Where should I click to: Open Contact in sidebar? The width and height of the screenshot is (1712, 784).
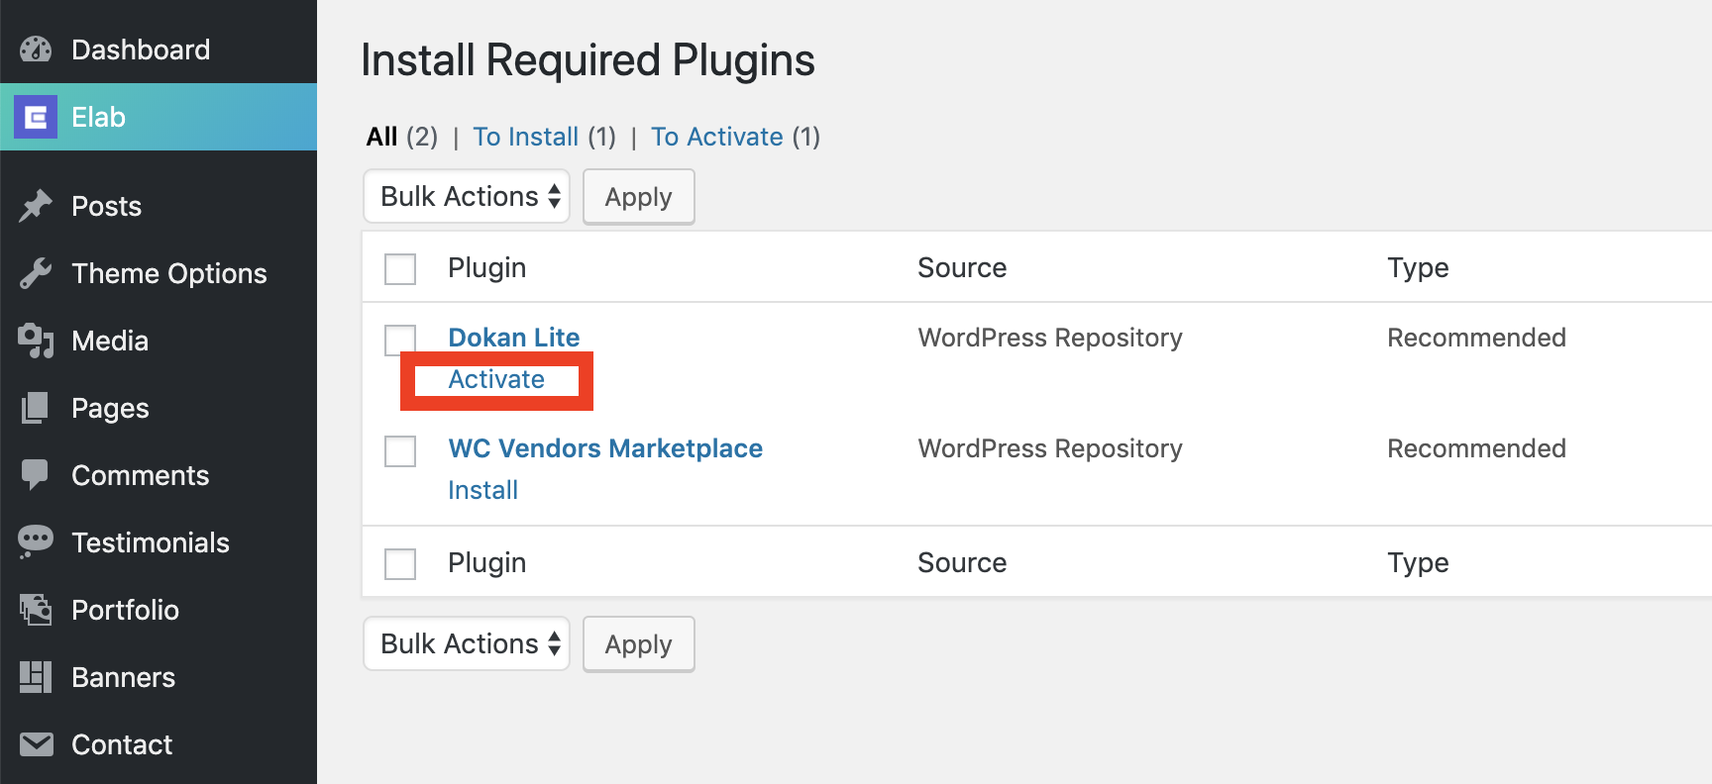click(x=159, y=744)
